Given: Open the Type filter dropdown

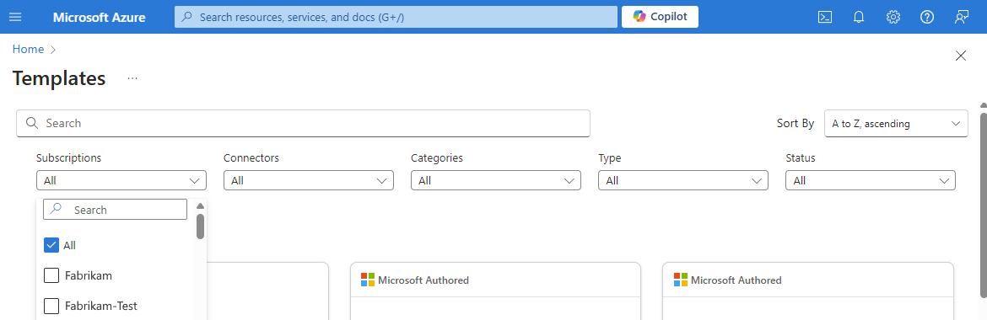Looking at the screenshot, I should 683,180.
